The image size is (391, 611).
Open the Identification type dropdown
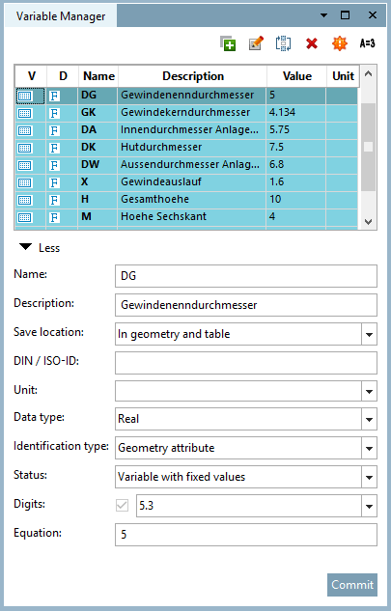click(369, 448)
